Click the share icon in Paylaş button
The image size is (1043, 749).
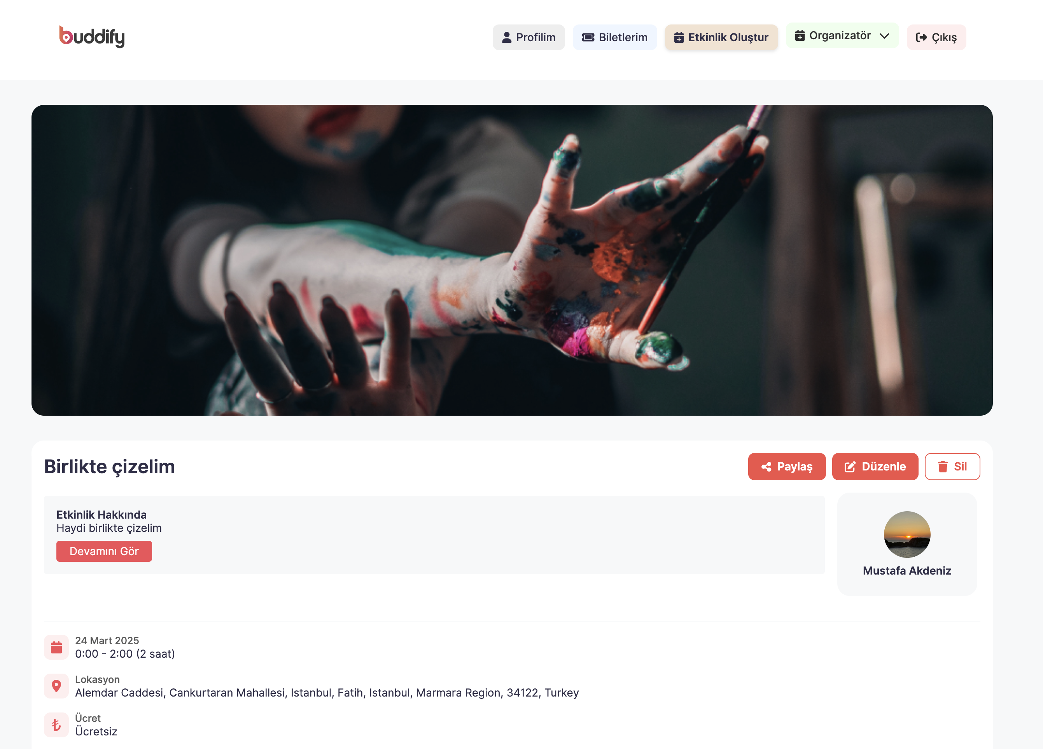coord(766,467)
